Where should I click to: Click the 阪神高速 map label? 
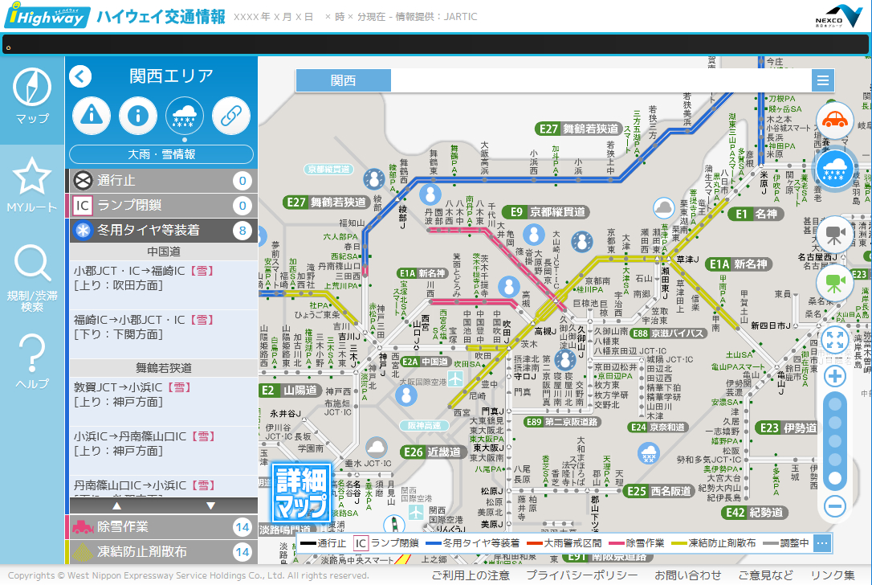[x=424, y=426]
